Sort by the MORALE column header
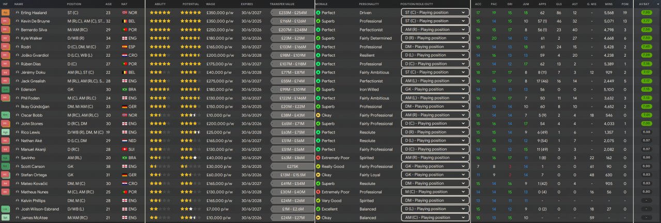 (321, 4)
